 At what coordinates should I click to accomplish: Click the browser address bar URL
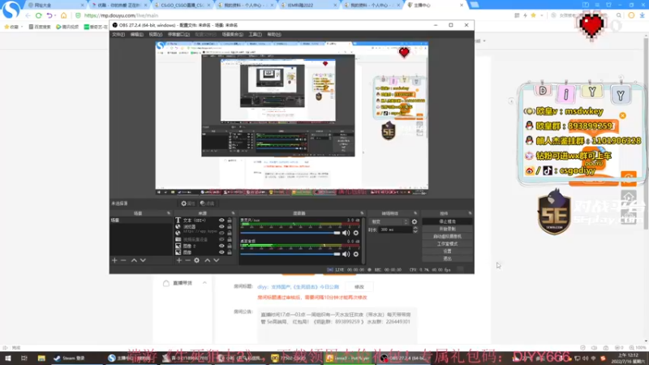(121, 15)
